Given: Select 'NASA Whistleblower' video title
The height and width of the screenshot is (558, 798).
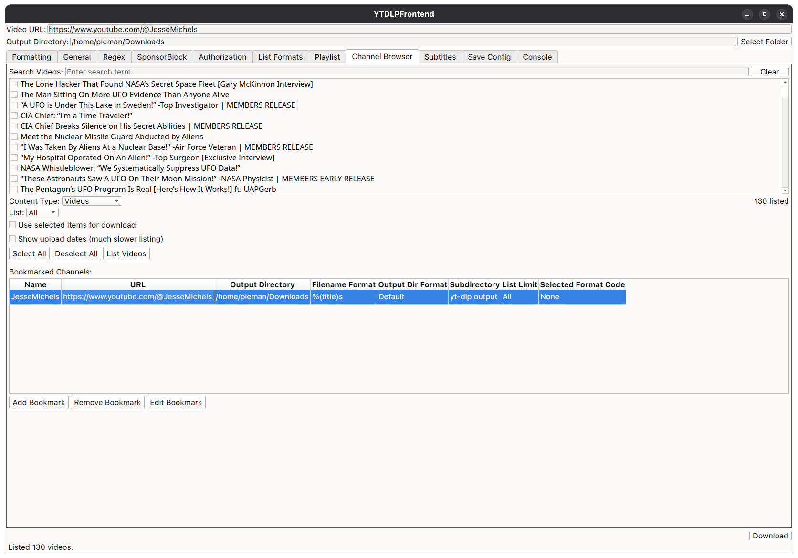Looking at the screenshot, I should pyautogui.click(x=130, y=168).
